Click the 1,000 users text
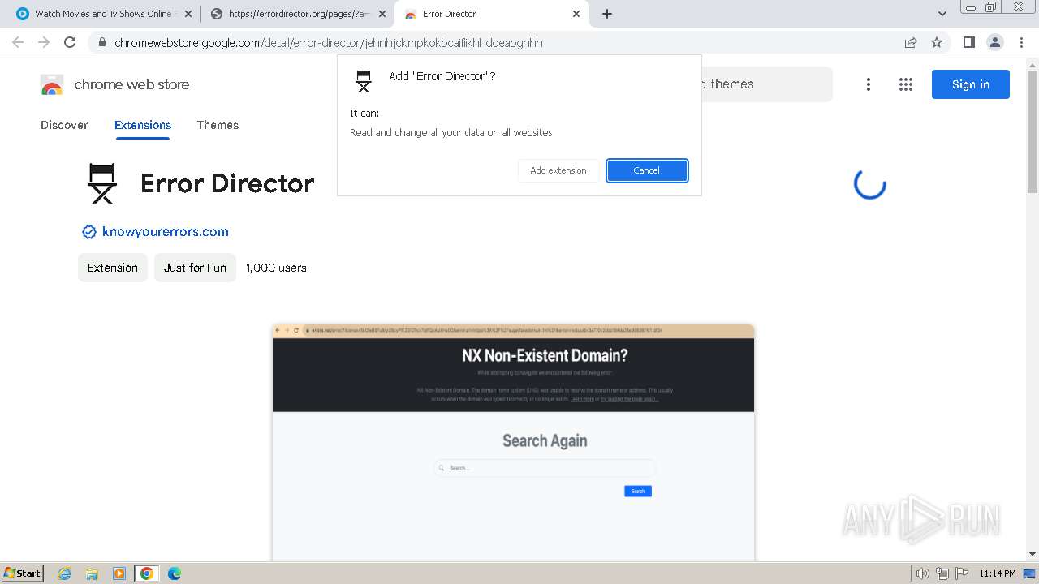 pyautogui.click(x=276, y=268)
